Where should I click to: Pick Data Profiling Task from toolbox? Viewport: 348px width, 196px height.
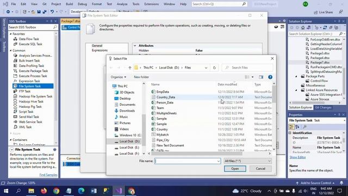(32, 66)
